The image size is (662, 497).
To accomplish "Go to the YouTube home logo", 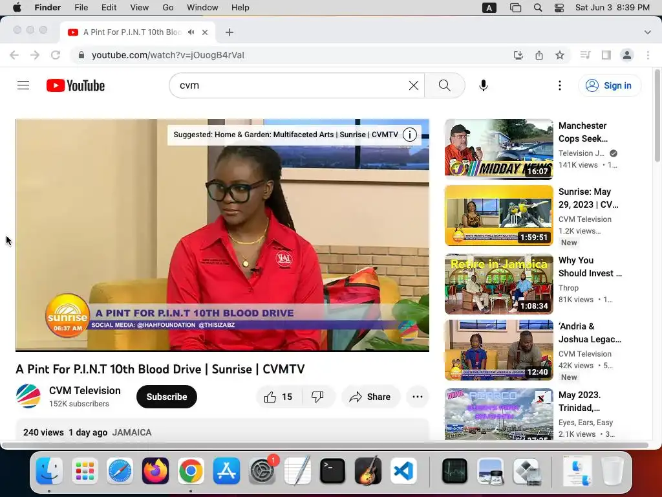I will (x=76, y=85).
